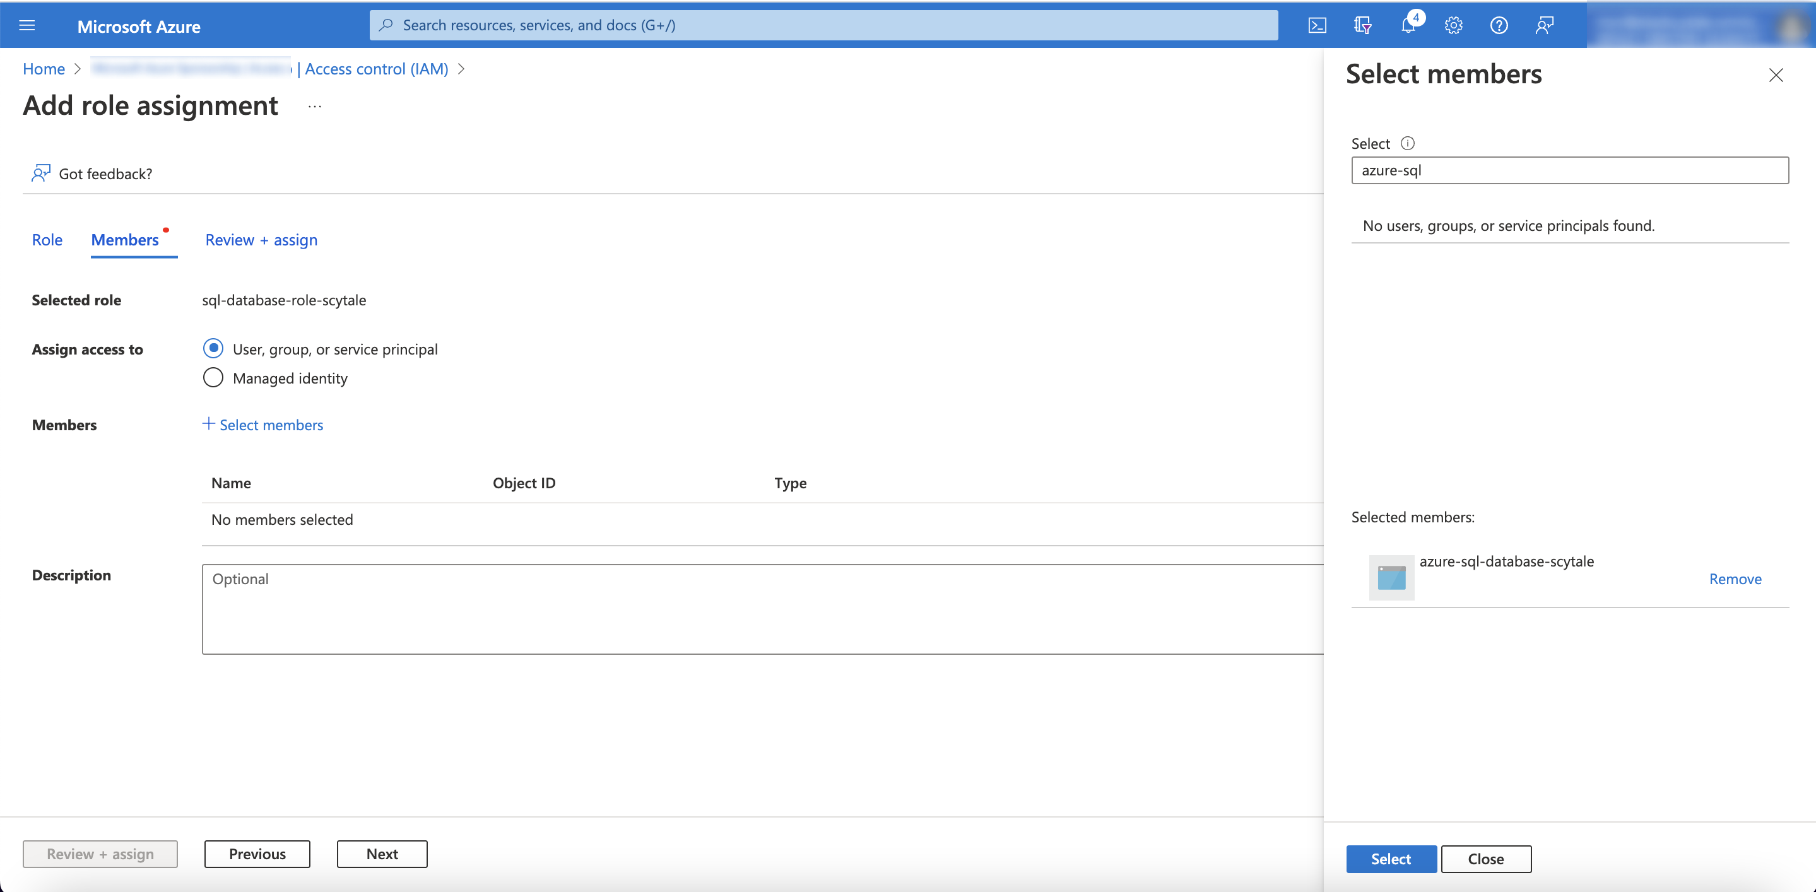Click the Got feedback icon
This screenshot has height=892, width=1816.
41,173
